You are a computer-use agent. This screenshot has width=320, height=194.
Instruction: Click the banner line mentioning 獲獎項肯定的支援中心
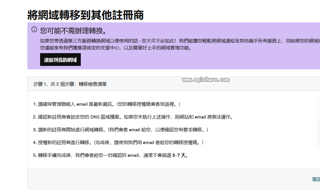pos(116,48)
